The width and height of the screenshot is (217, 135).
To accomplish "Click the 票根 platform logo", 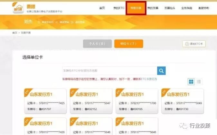I will [18, 8].
